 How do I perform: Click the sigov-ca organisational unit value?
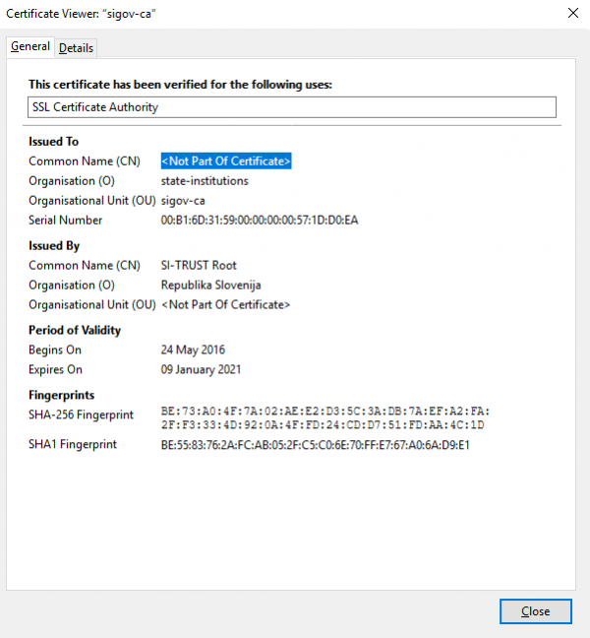click(183, 201)
